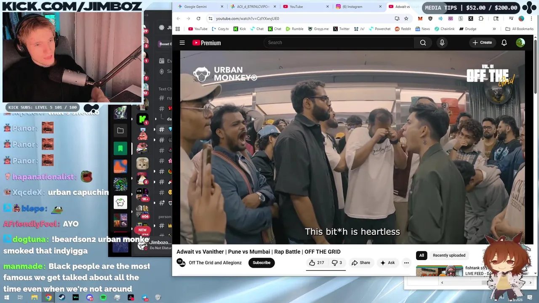Go back in Chrome browser
This screenshot has width=539, height=303.
(178, 19)
